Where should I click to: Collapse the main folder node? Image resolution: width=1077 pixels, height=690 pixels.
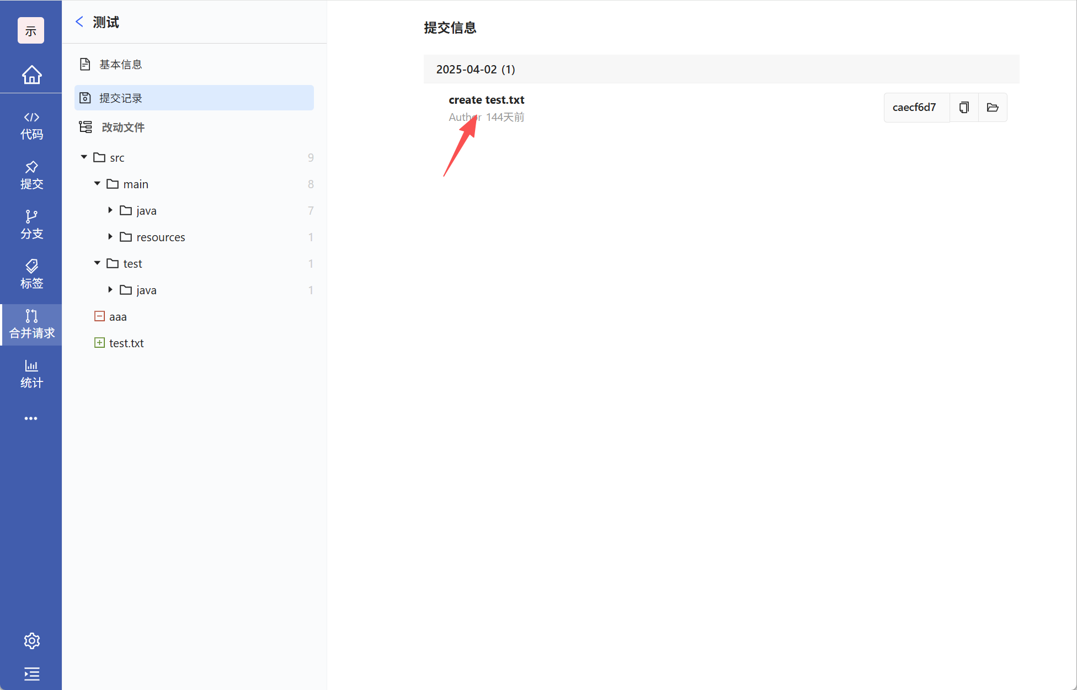click(97, 184)
